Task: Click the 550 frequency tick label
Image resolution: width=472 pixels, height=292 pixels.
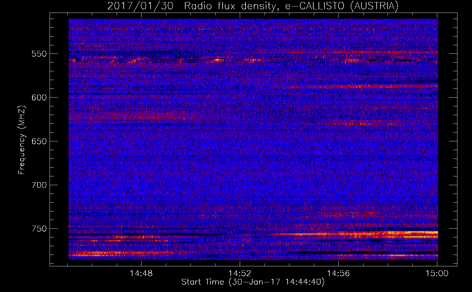Action: (39, 54)
